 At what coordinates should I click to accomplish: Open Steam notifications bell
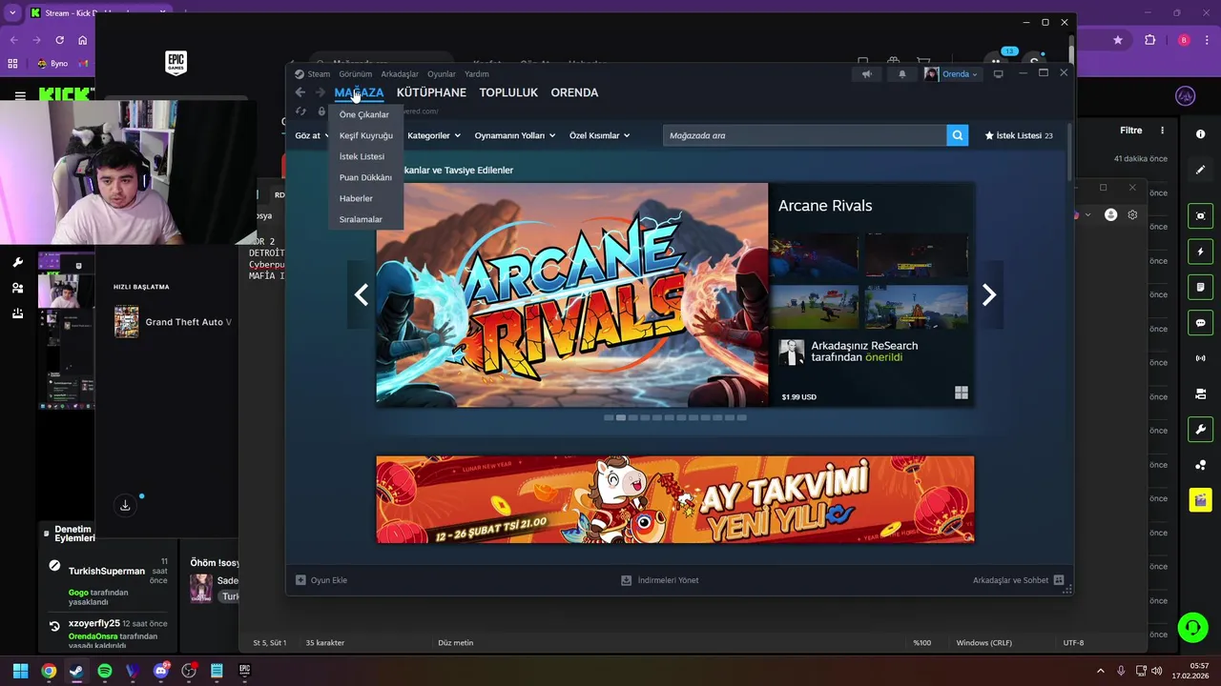tap(902, 74)
